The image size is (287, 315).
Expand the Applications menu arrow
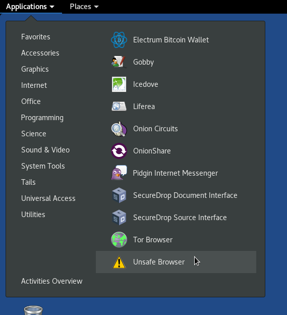tap(52, 7)
